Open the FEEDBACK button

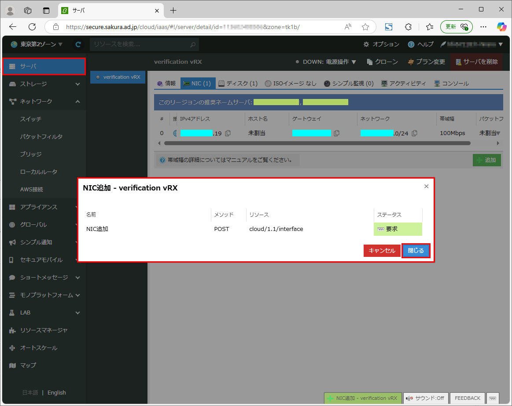pyautogui.click(x=467, y=398)
